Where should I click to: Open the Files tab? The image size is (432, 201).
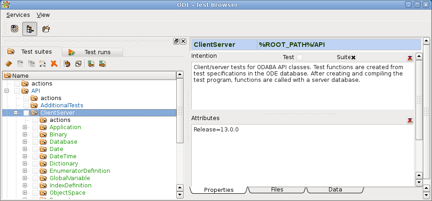[x=277, y=190]
